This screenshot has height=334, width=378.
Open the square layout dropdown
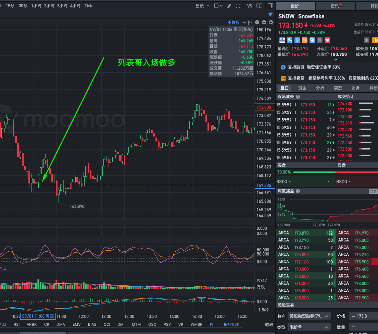(218, 6)
